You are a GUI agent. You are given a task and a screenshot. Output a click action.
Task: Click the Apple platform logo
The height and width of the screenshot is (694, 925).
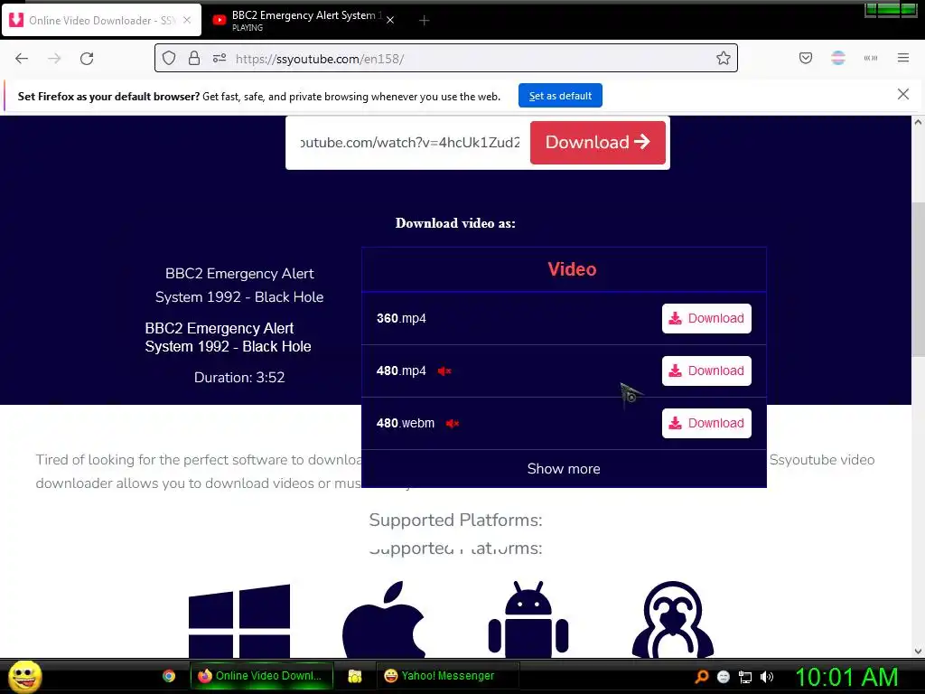click(x=383, y=620)
